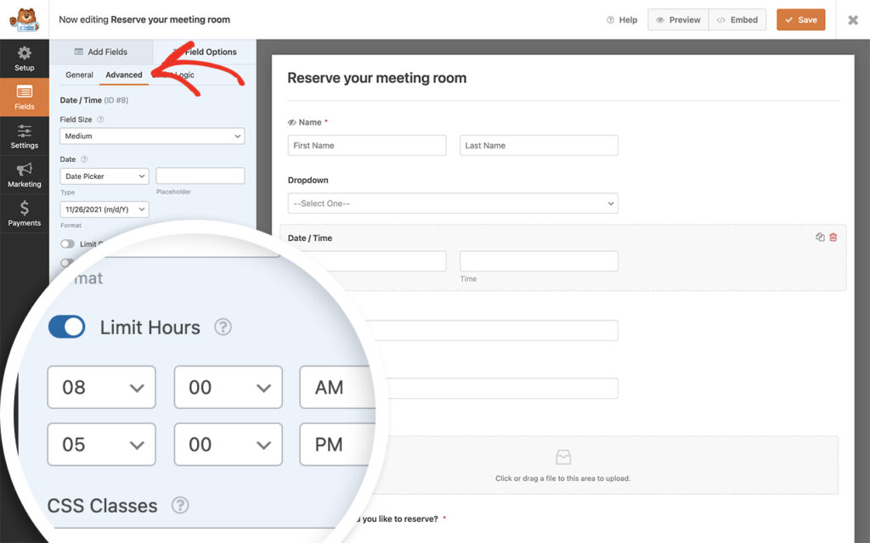Viewport: 870px width, 543px height.
Task: Switch to the General tab
Action: 78,75
